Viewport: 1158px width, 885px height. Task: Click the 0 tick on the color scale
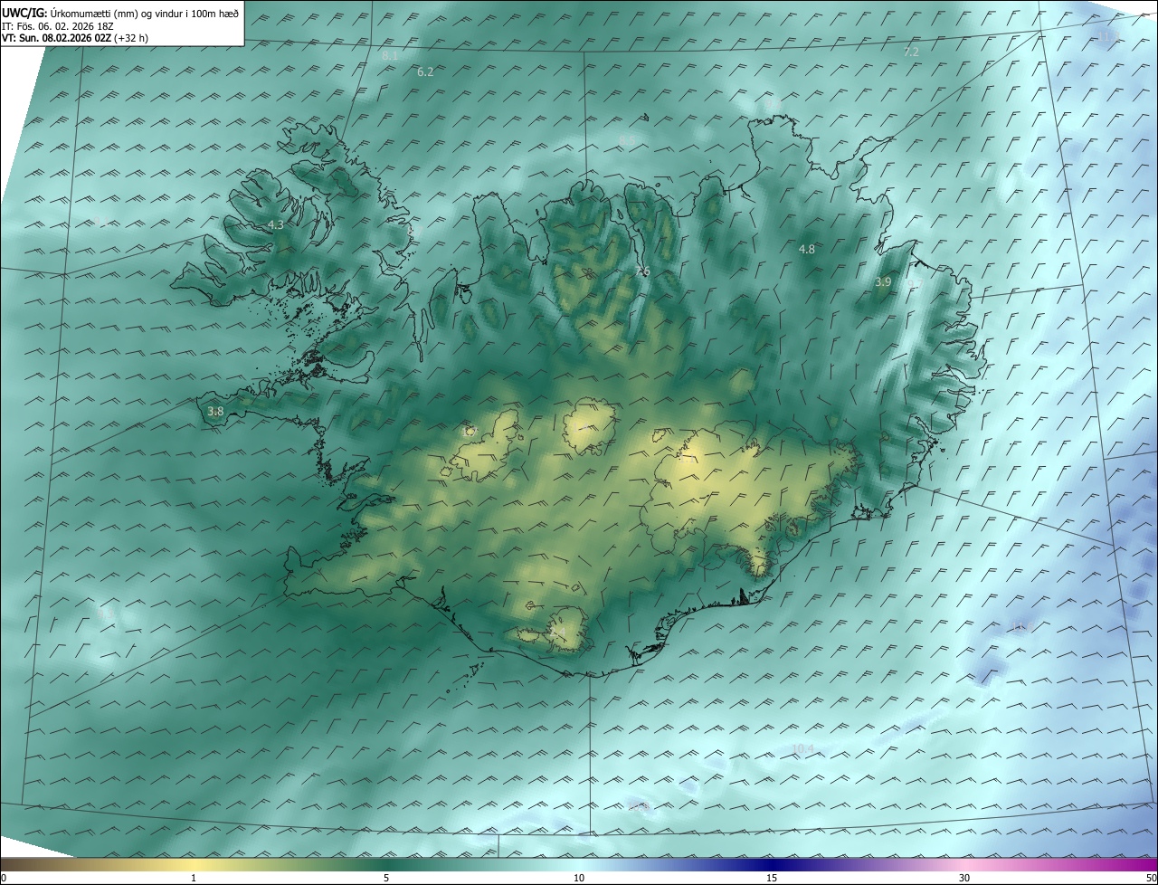point(4,878)
